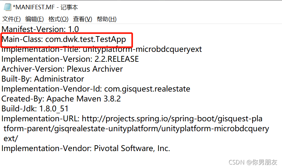Click the Implementation-URL line

(x=132, y=119)
